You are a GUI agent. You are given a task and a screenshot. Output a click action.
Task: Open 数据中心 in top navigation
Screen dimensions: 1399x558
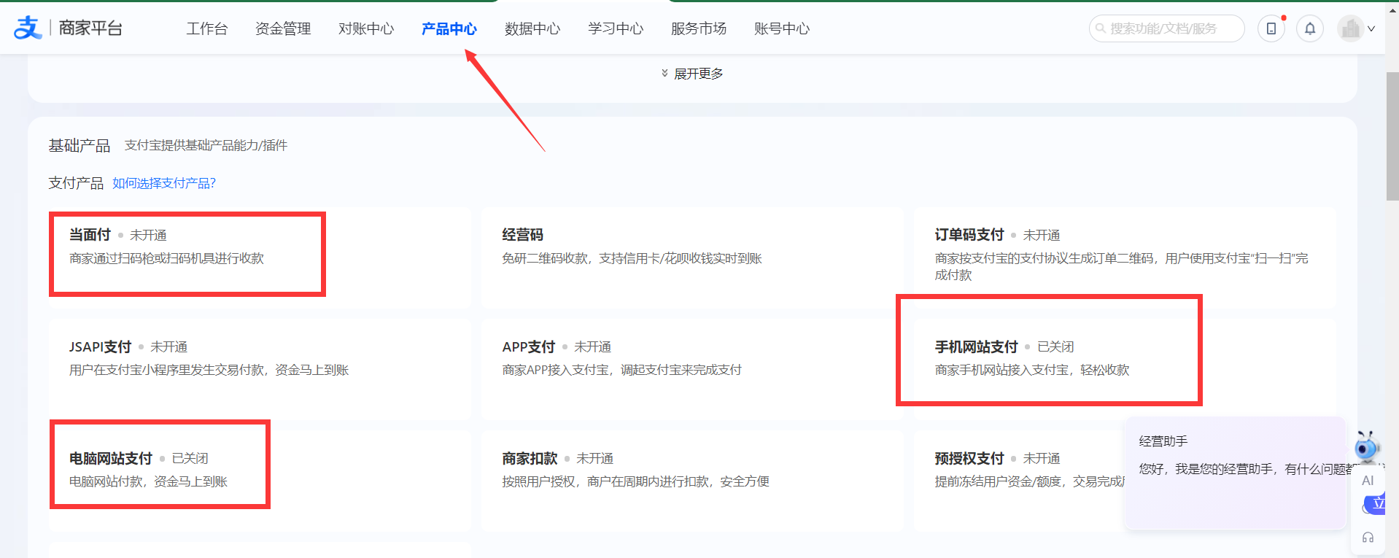tap(532, 28)
